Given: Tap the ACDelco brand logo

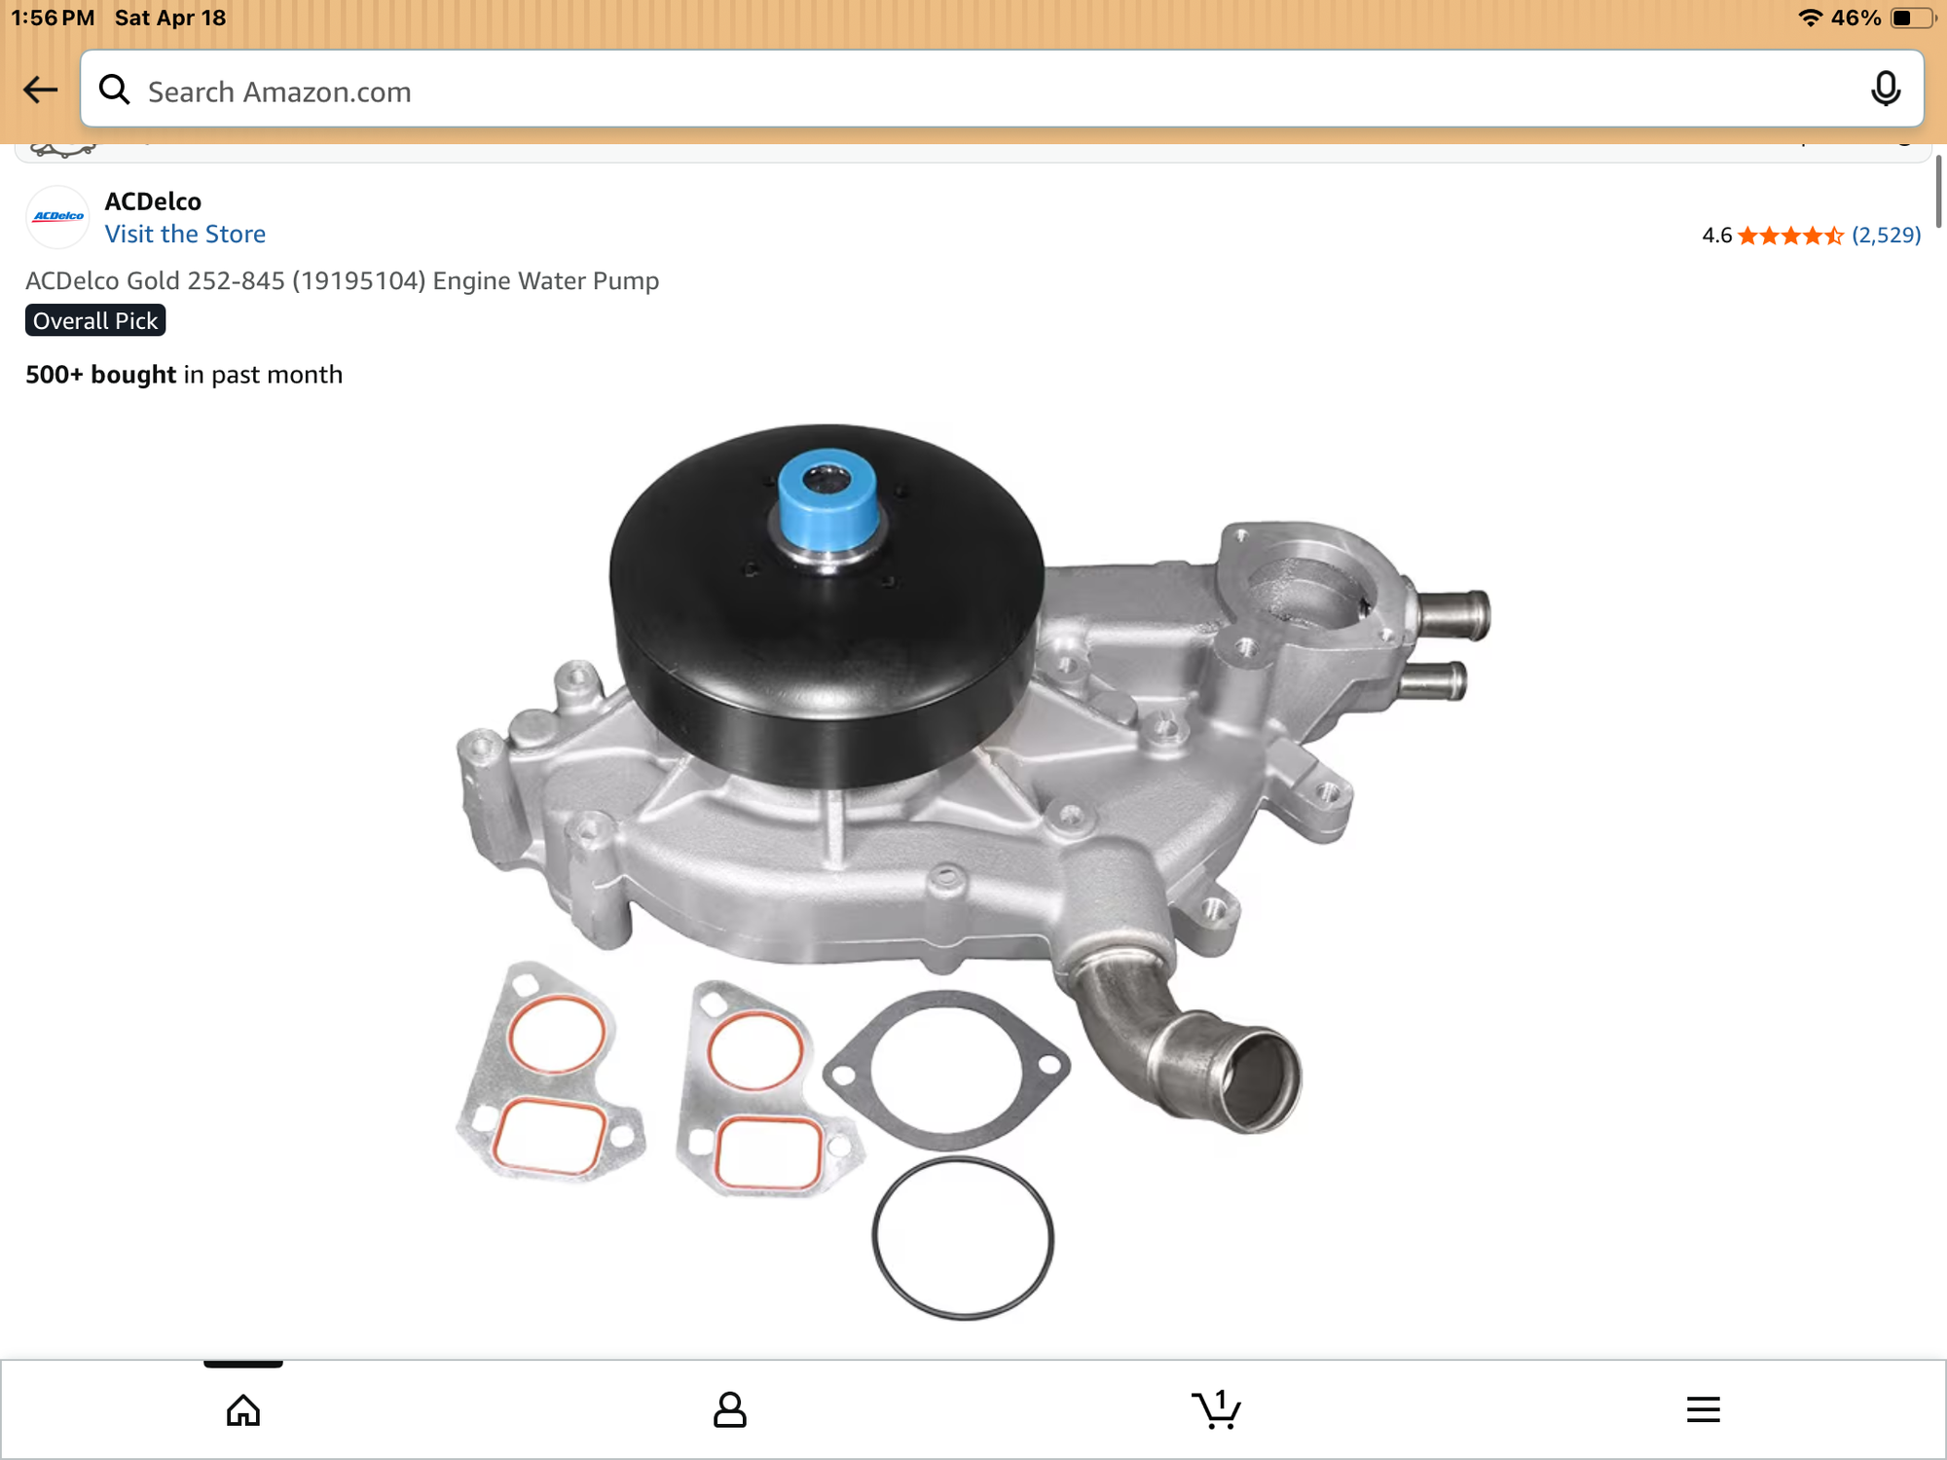Looking at the screenshot, I should tap(58, 217).
